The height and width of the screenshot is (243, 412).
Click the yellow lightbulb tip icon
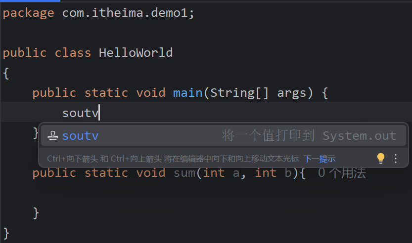click(381, 158)
